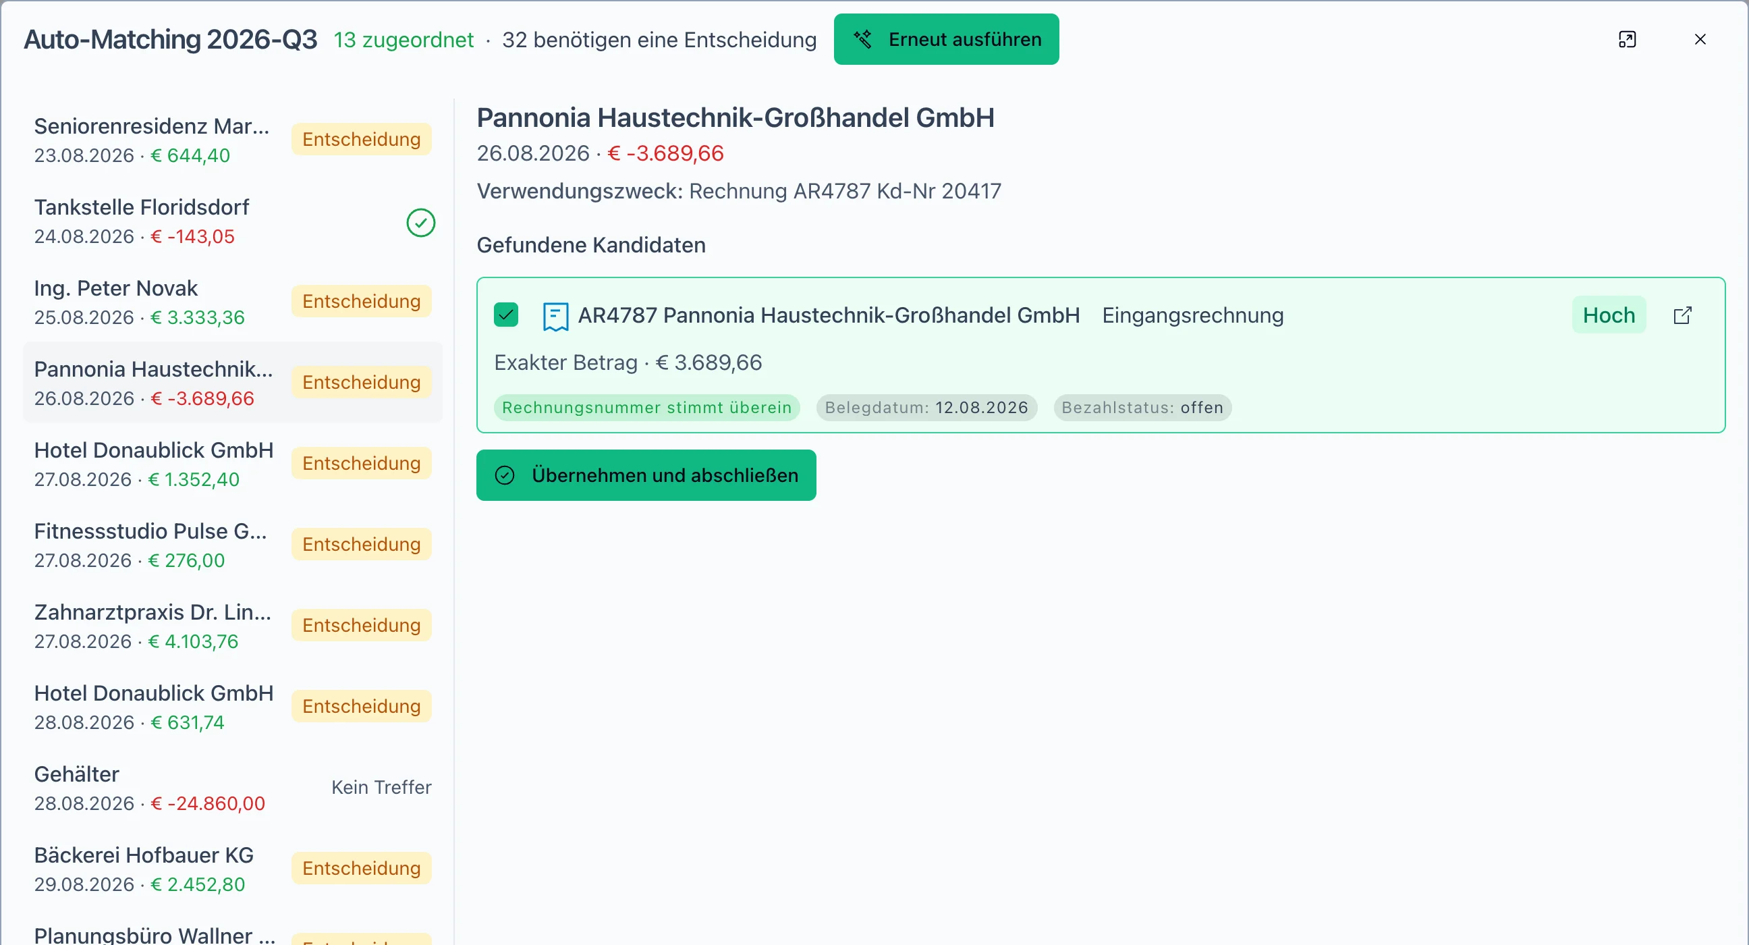Click Entscheidung badge on Fitnessstudio Pulse row

[x=361, y=544]
